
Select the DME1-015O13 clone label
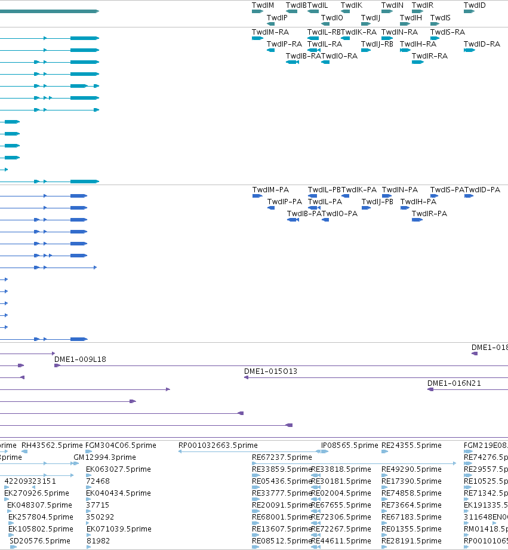point(270,371)
